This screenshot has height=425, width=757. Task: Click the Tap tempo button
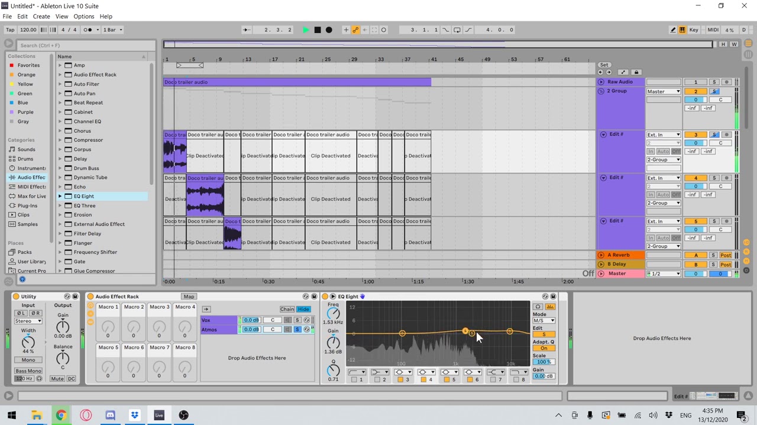coord(10,30)
